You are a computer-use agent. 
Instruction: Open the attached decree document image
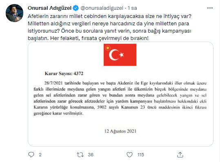pyautogui.click(x=120, y=94)
